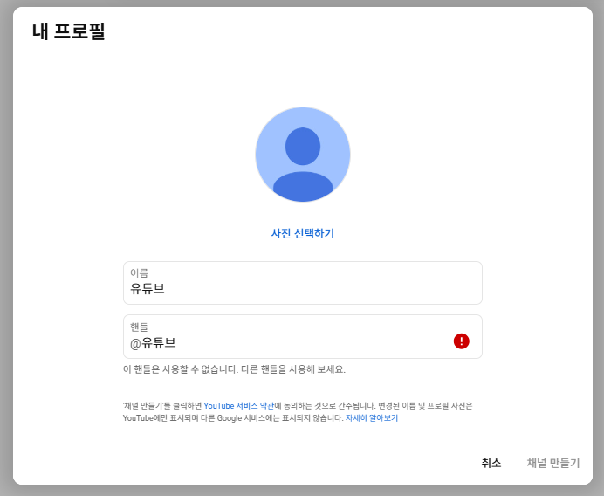The width and height of the screenshot is (604, 496).
Task: Click the default profile avatar picture
Action: pos(303,155)
